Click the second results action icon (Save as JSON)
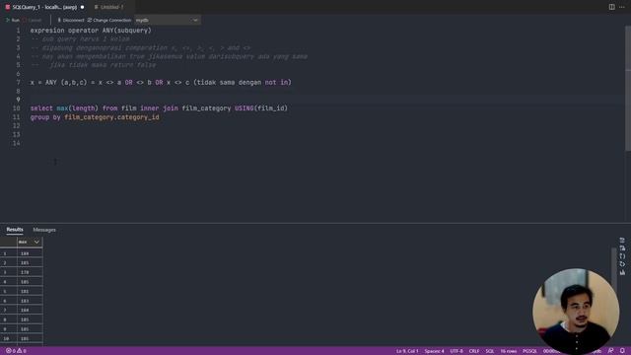Screen dimensions: 631x355 click(x=622, y=248)
